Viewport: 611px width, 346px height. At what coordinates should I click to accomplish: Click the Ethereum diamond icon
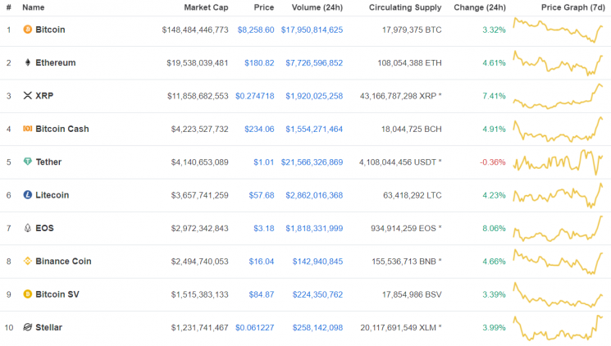click(x=27, y=62)
